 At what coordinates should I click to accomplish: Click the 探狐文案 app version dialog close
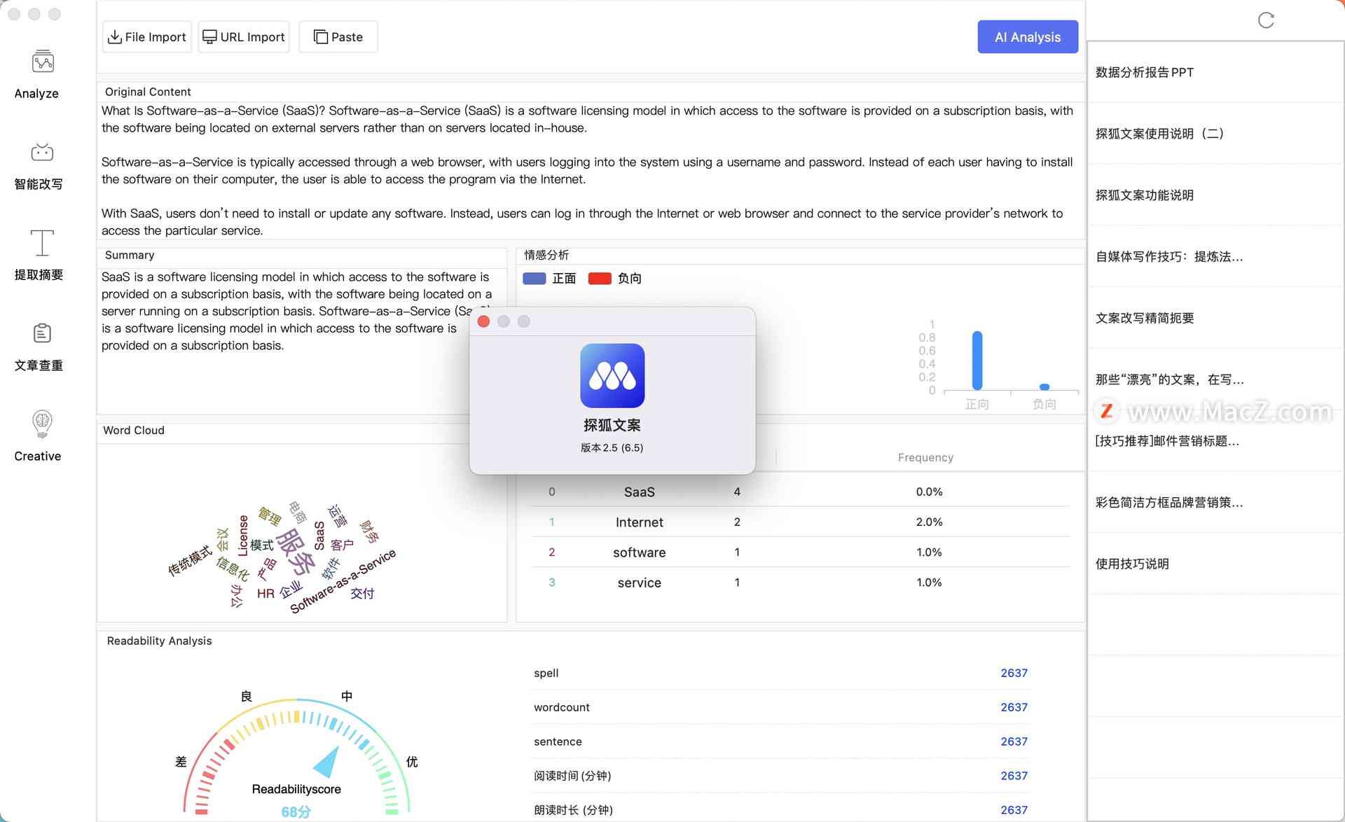coord(483,320)
